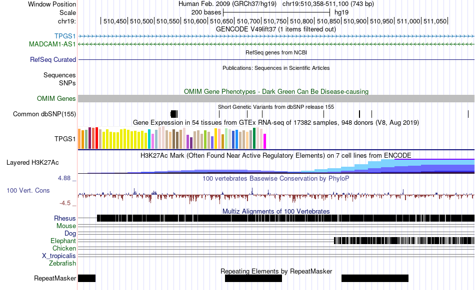475x290 pixels.
Task: Click the dbSNP variant tick at far right edge
Action: pyautogui.click(x=468, y=114)
